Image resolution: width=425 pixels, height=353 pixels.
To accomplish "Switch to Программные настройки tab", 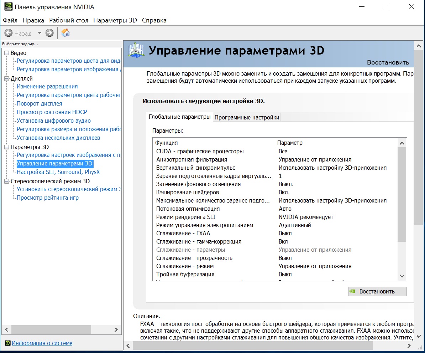I will (x=247, y=117).
